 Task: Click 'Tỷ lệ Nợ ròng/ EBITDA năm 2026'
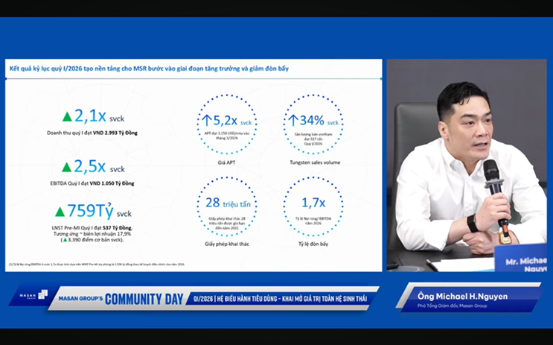pos(313,221)
